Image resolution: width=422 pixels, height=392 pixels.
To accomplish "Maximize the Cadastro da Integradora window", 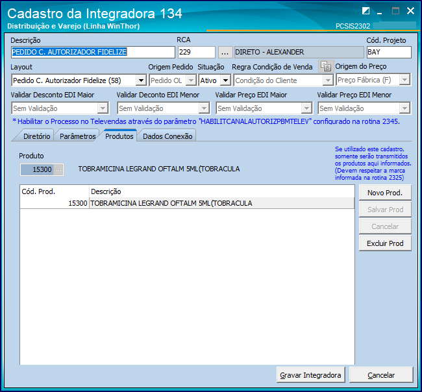I will pyautogui.click(x=395, y=11).
